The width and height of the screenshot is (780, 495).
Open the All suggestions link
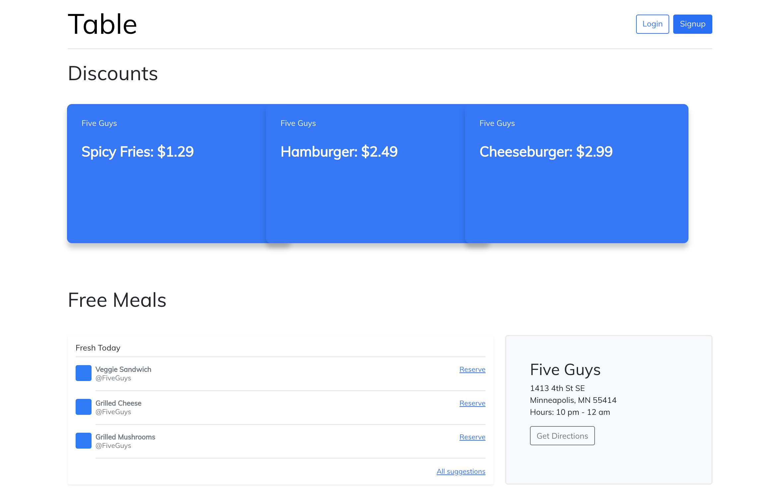click(x=461, y=471)
